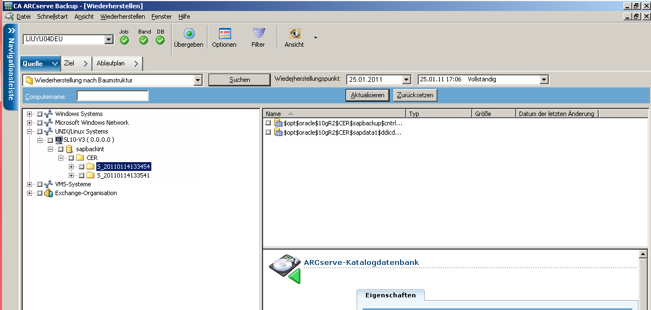Click the Übergeben submit icon

click(x=189, y=34)
